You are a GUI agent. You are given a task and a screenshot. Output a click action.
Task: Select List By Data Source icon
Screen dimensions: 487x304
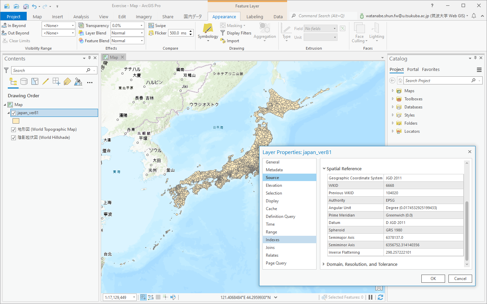tap(24, 81)
